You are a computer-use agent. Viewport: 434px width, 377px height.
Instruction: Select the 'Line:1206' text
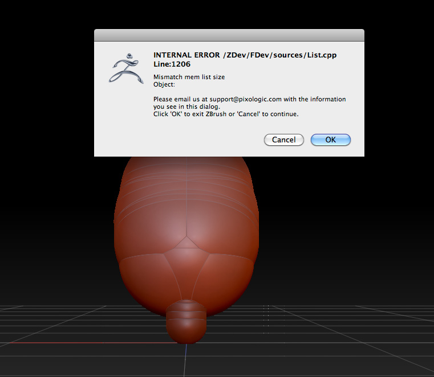(x=172, y=64)
